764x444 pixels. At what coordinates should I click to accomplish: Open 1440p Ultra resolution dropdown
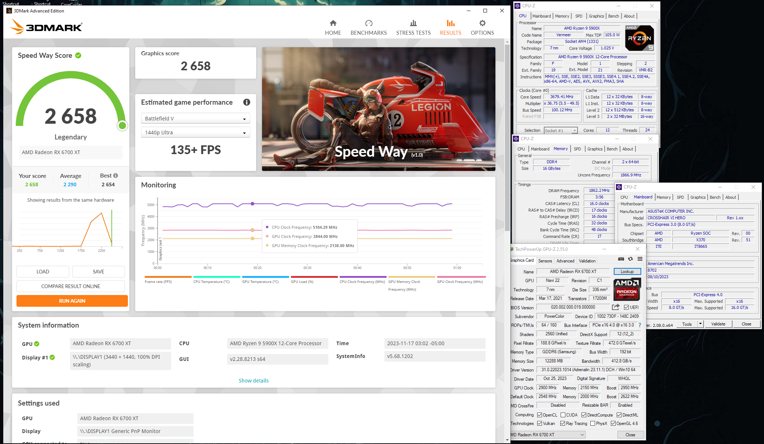point(195,132)
